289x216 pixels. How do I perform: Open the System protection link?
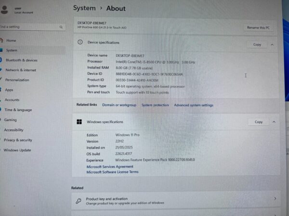(x=155, y=105)
